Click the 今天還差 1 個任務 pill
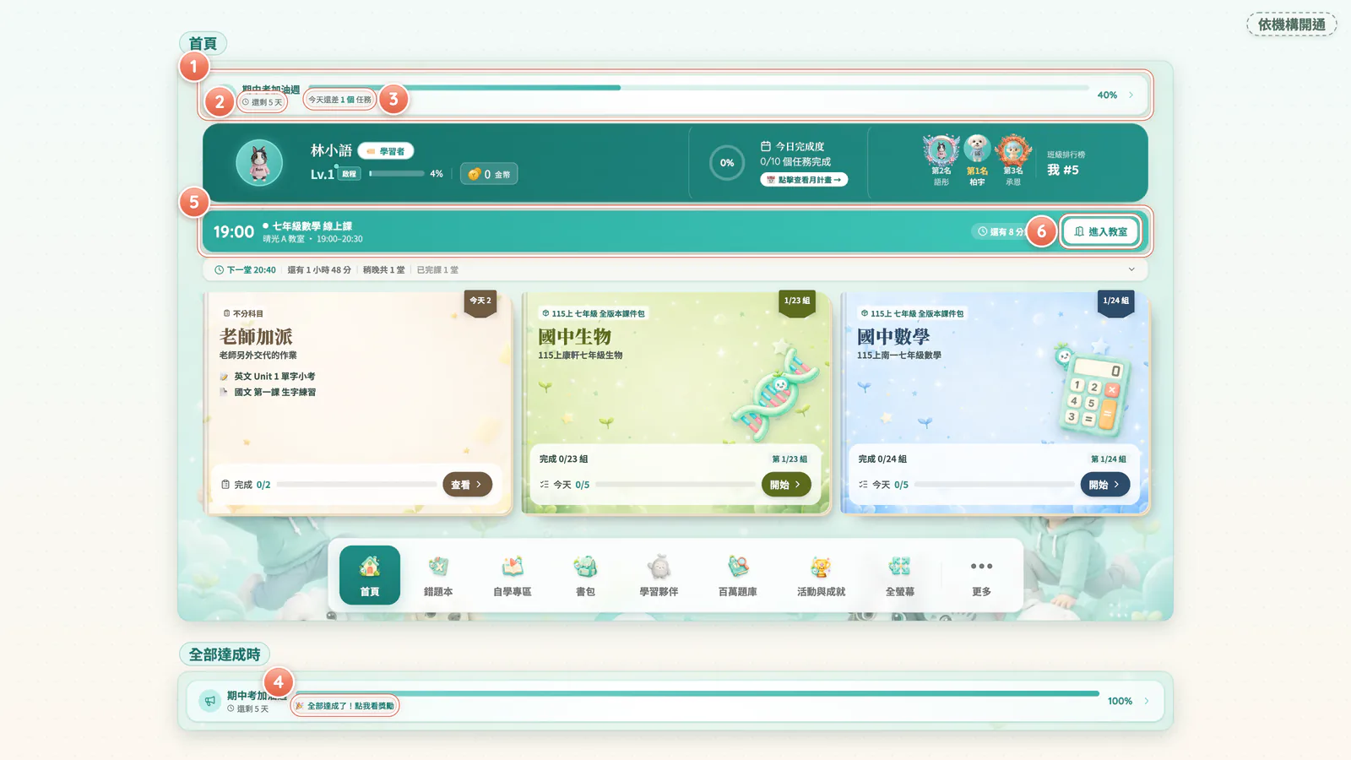 pyautogui.click(x=339, y=100)
